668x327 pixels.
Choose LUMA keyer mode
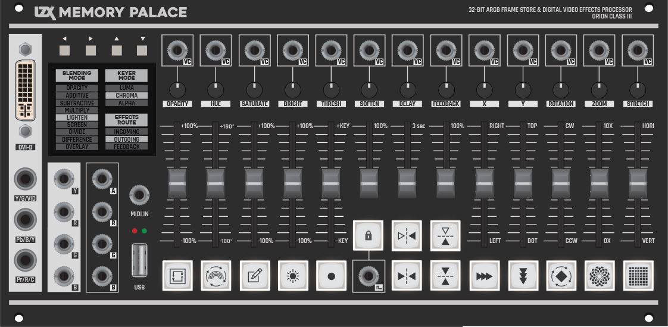(x=127, y=88)
